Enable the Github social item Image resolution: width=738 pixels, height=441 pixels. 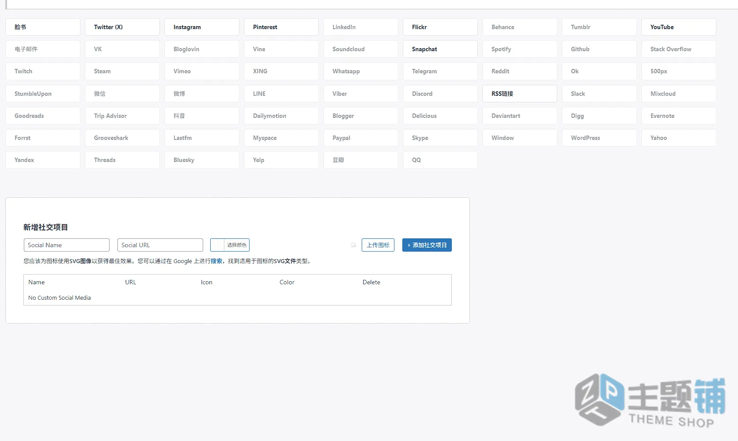[599, 49]
